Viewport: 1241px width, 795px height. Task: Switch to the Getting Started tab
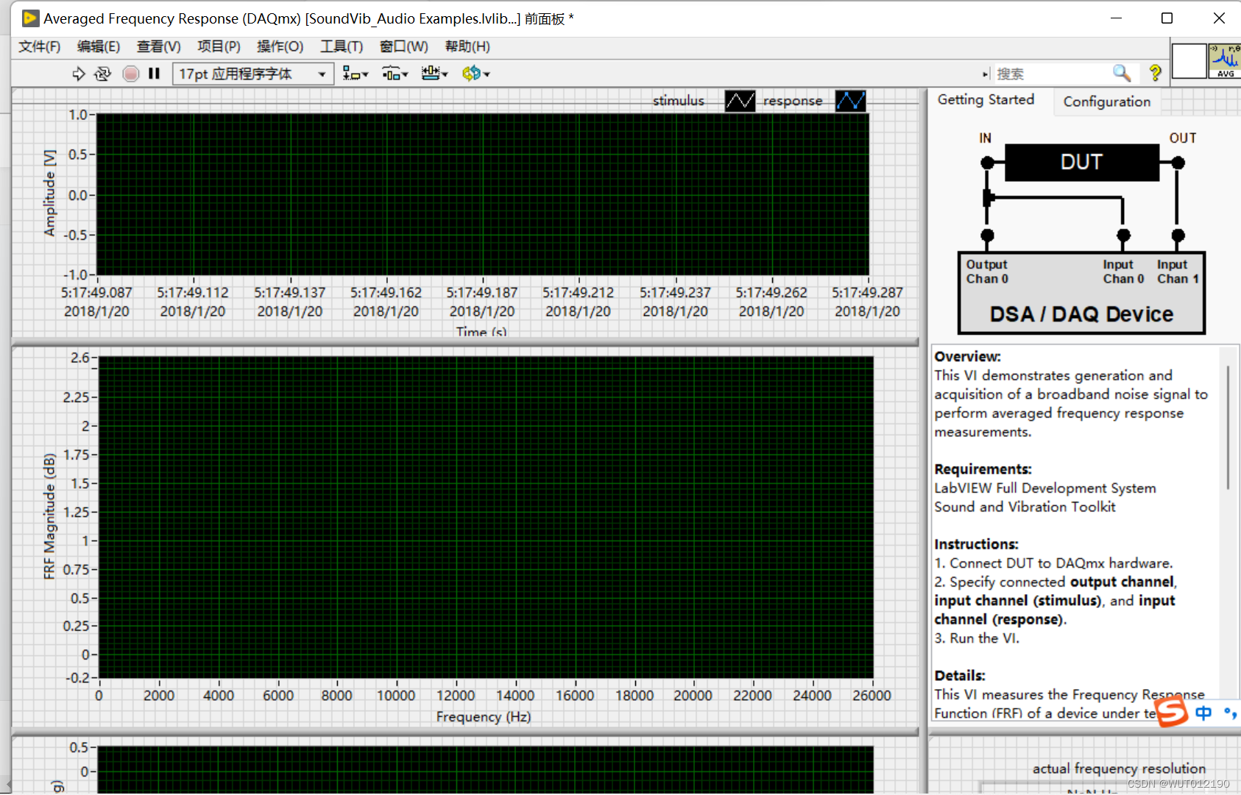point(986,99)
